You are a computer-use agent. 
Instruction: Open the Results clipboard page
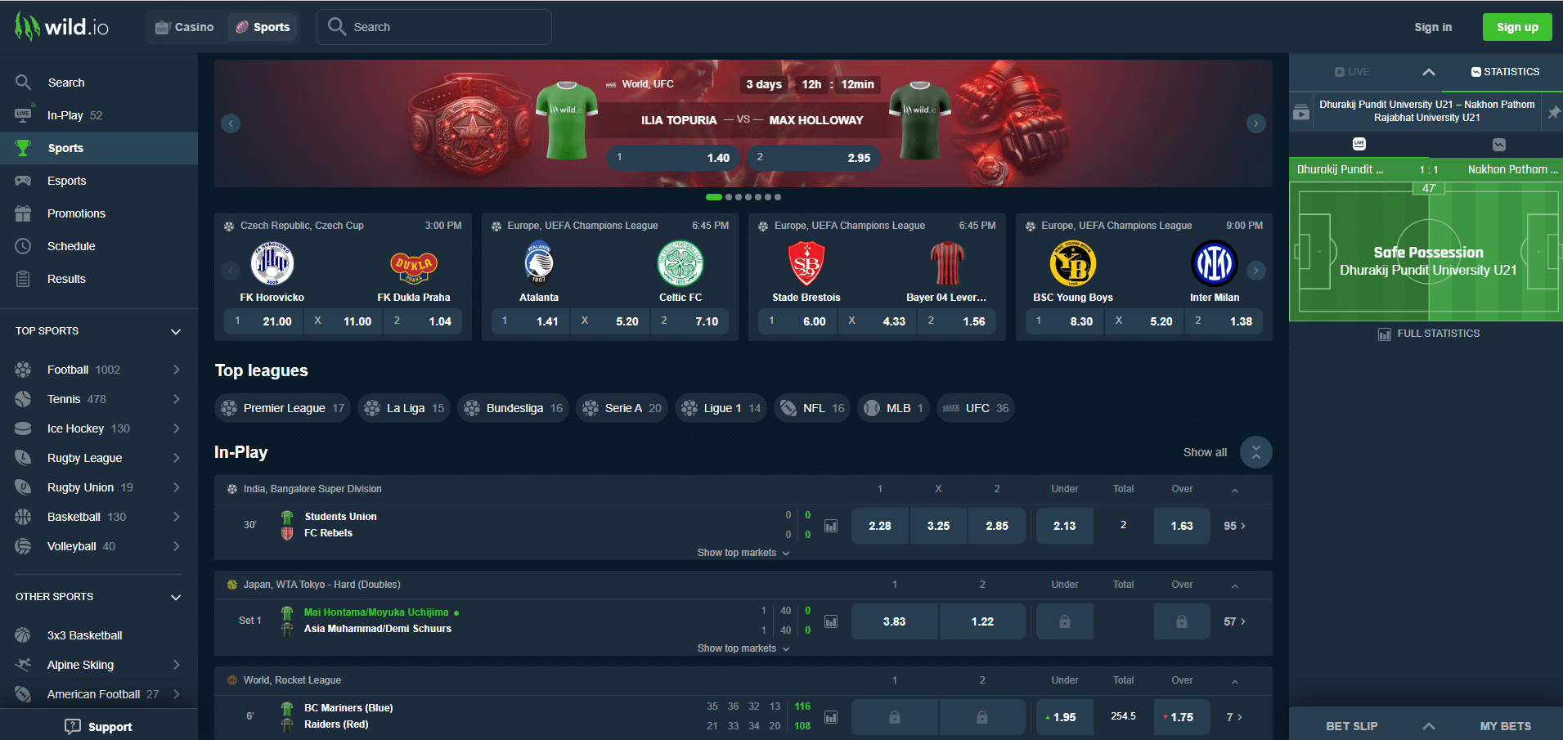99,279
